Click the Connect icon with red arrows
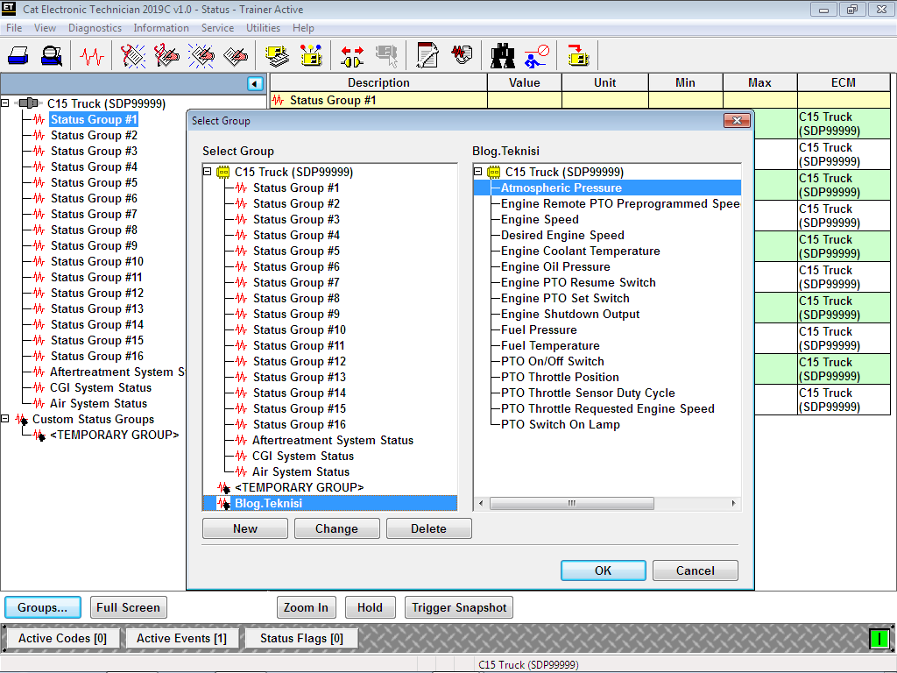The width and height of the screenshot is (897, 673). pyautogui.click(x=353, y=55)
